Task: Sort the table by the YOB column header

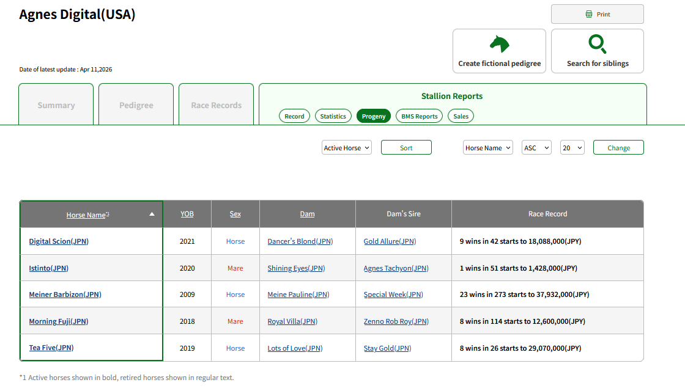Action: point(187,214)
